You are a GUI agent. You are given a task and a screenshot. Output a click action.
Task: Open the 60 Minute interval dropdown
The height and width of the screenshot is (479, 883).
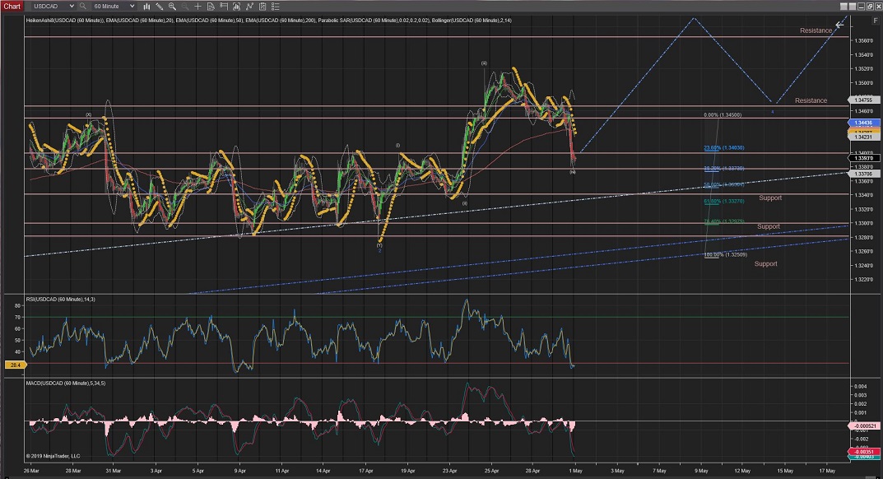[114, 7]
